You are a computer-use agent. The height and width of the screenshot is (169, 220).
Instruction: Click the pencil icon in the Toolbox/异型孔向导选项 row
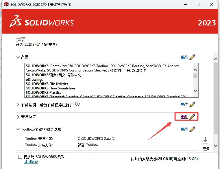[192, 129]
